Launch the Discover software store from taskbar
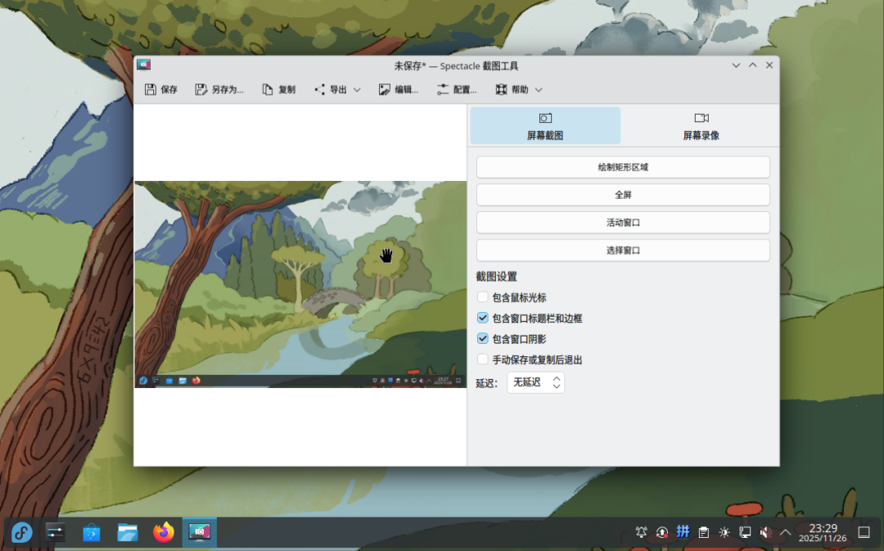Screen dimensions: 884x551 pos(92,532)
